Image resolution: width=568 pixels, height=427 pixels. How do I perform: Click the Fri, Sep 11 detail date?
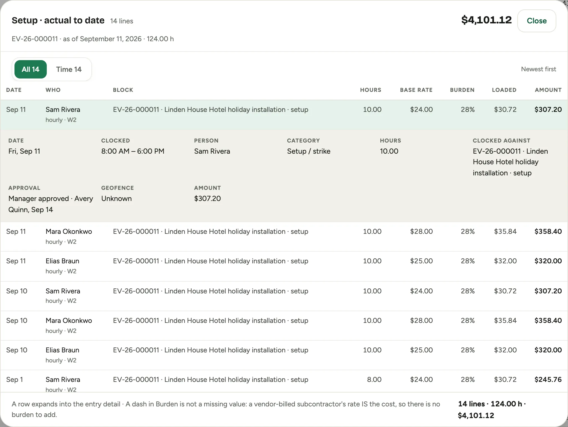click(x=24, y=151)
